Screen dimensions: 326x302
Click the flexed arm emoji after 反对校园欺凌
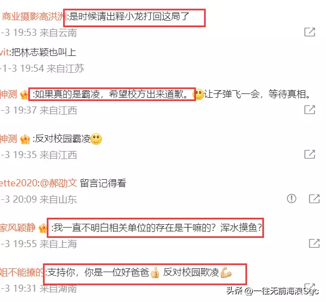(x=226, y=272)
